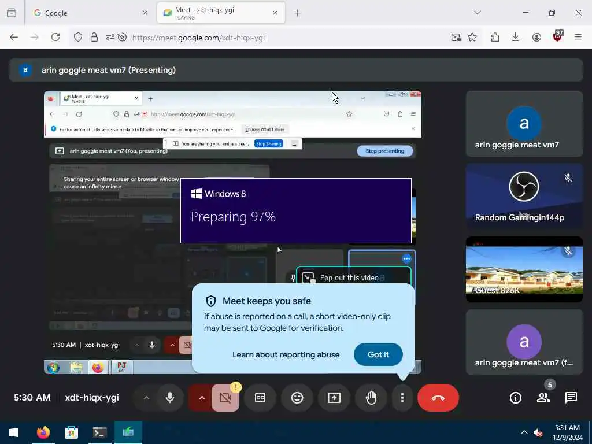592x444 pixels.
Task: Bookmark this page with the star
Action: click(x=472, y=38)
